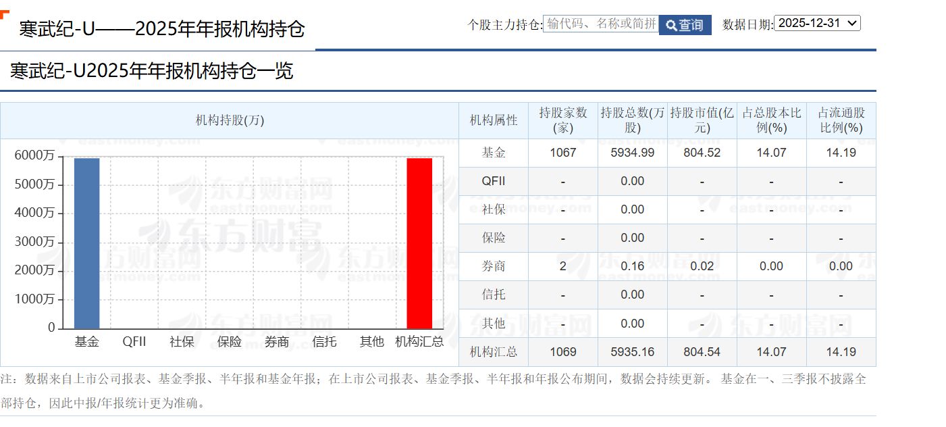Select the 持股总数(万股) column header
946x427 pixels.
(x=633, y=120)
